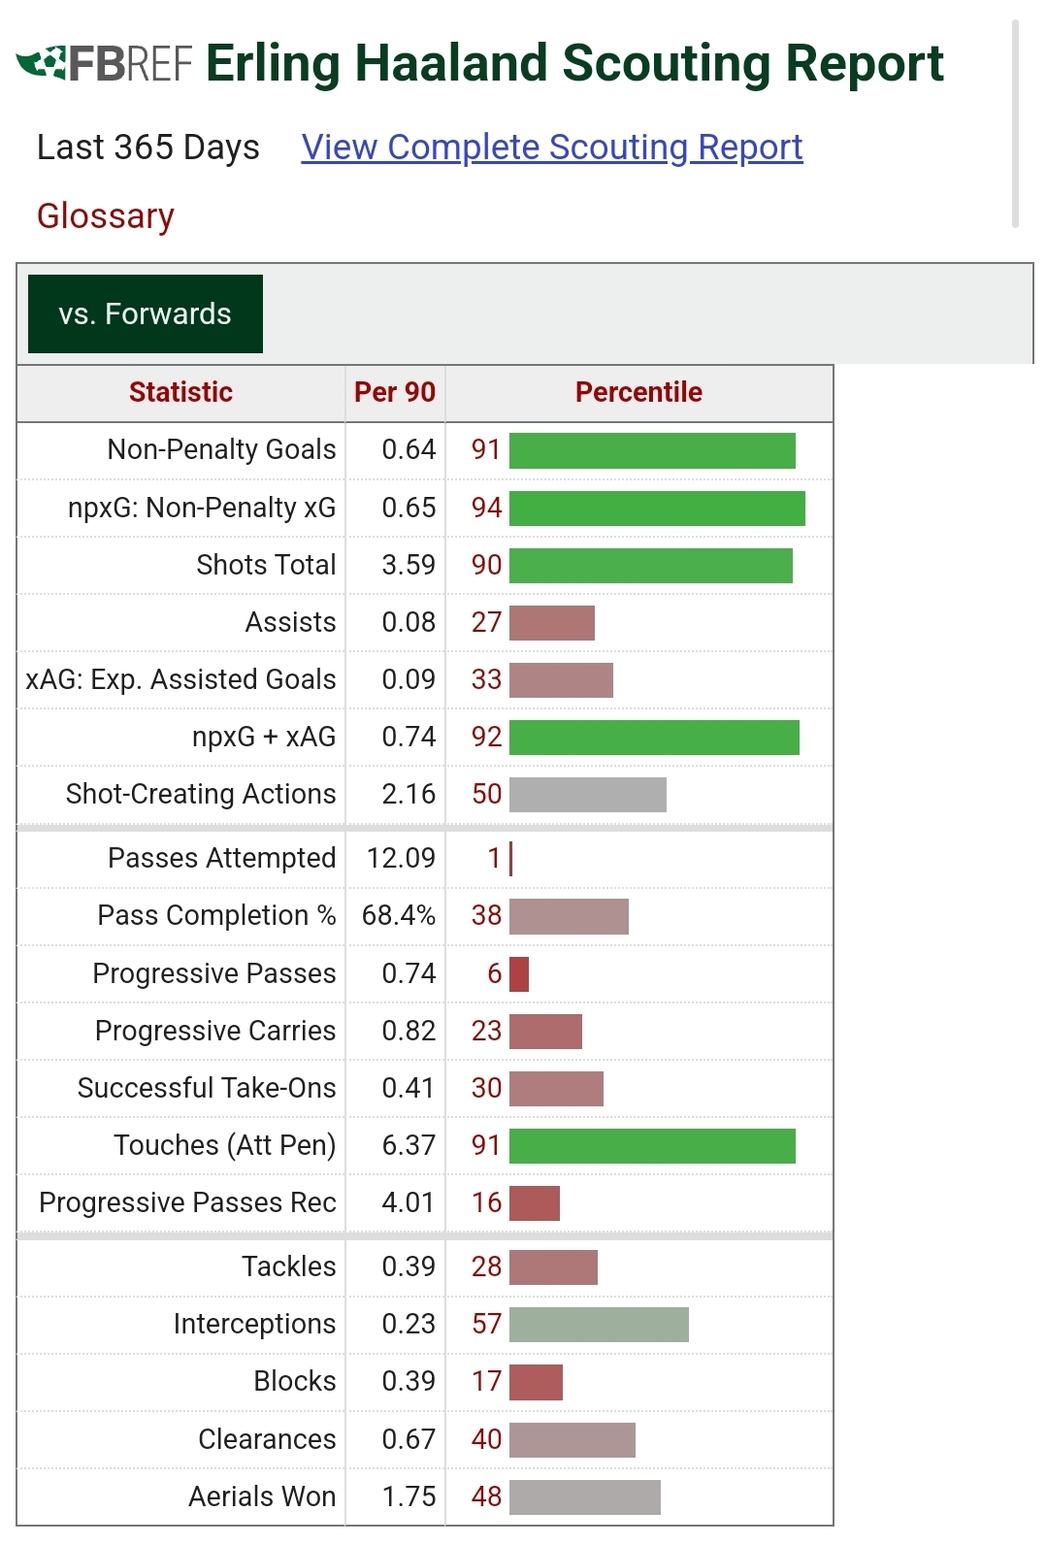Screen dimensions: 1047x1545
Task: Open the Glossary link
Action: click(x=106, y=215)
